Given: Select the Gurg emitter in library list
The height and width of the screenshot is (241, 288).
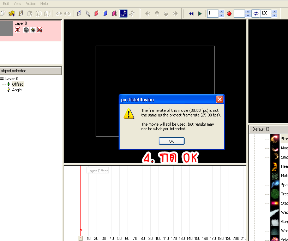Looking at the screenshot, I should 284,222.
